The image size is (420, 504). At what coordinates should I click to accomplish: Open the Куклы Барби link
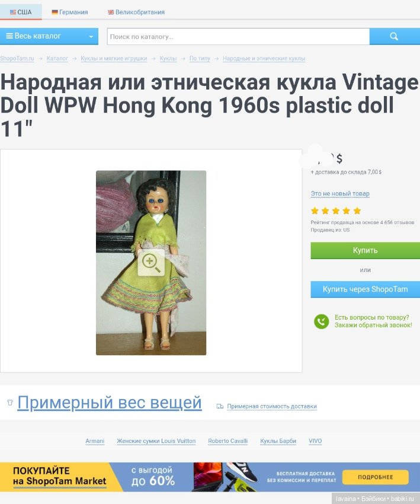click(278, 441)
